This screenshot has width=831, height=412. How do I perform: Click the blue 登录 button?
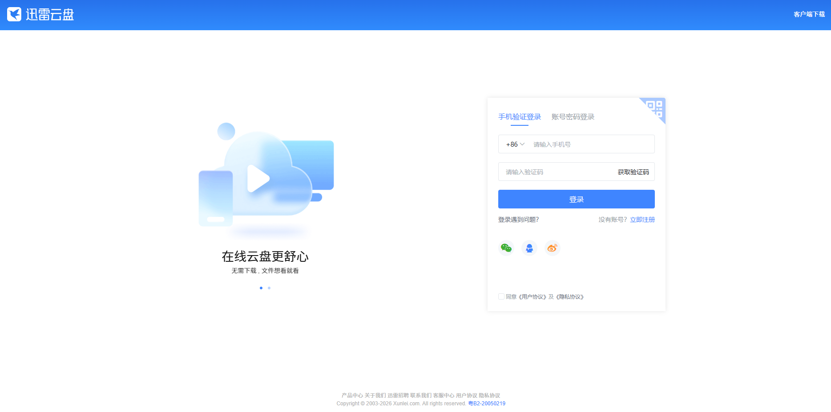click(577, 199)
